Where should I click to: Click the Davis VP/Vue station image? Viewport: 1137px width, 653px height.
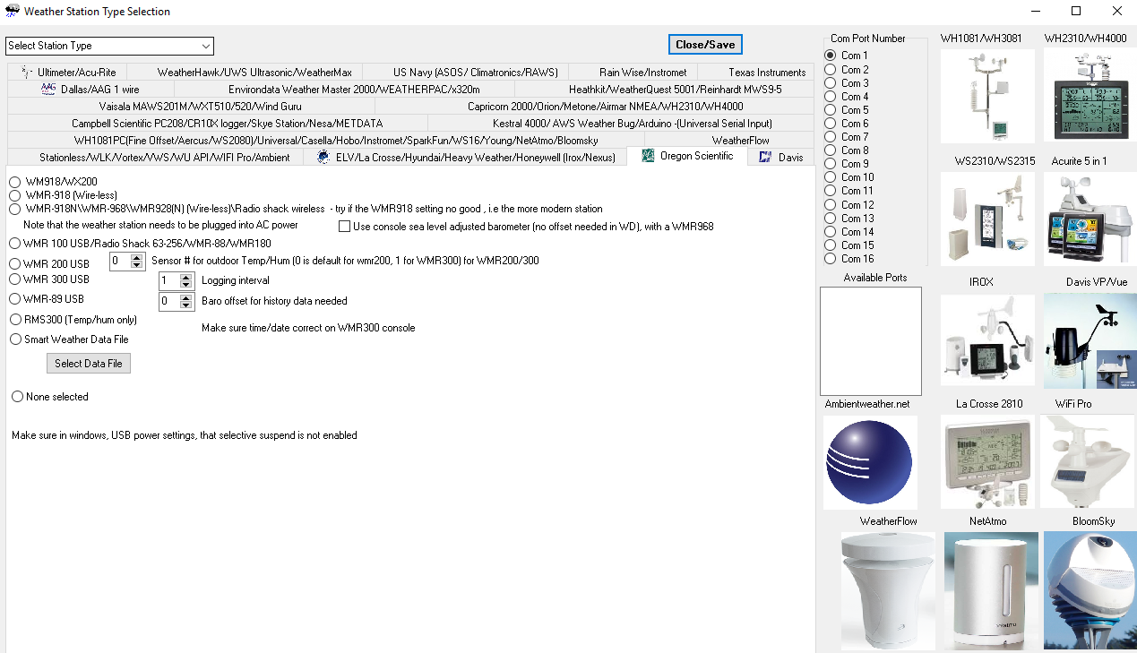click(x=1090, y=340)
